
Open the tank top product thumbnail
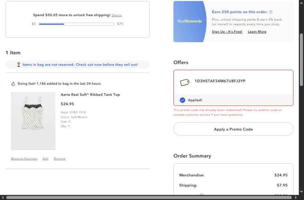[33, 121]
